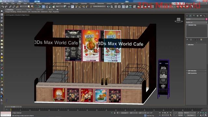
Task: Toggle the Percent Snap button
Action: pos(84,6)
